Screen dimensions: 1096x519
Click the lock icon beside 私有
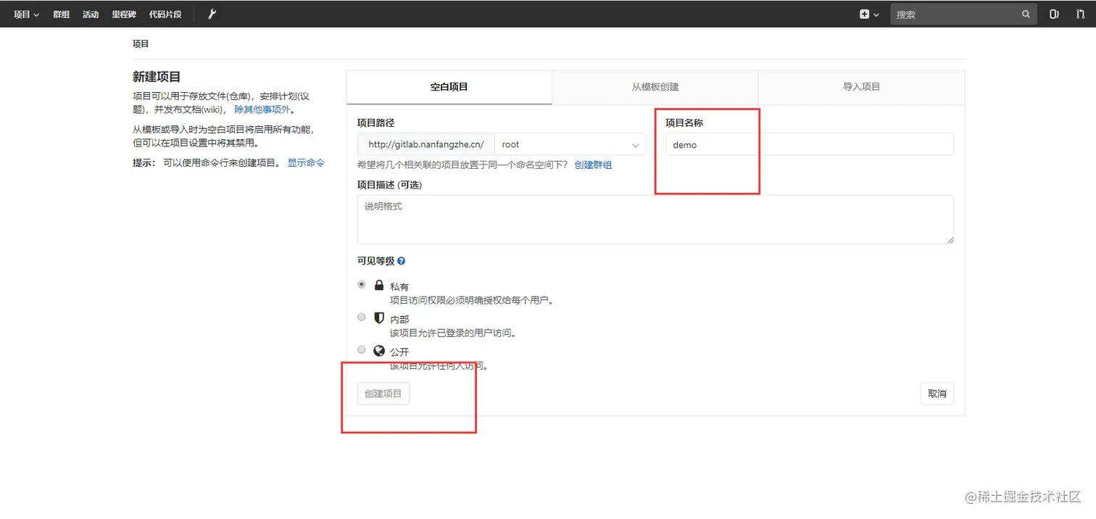coord(378,285)
